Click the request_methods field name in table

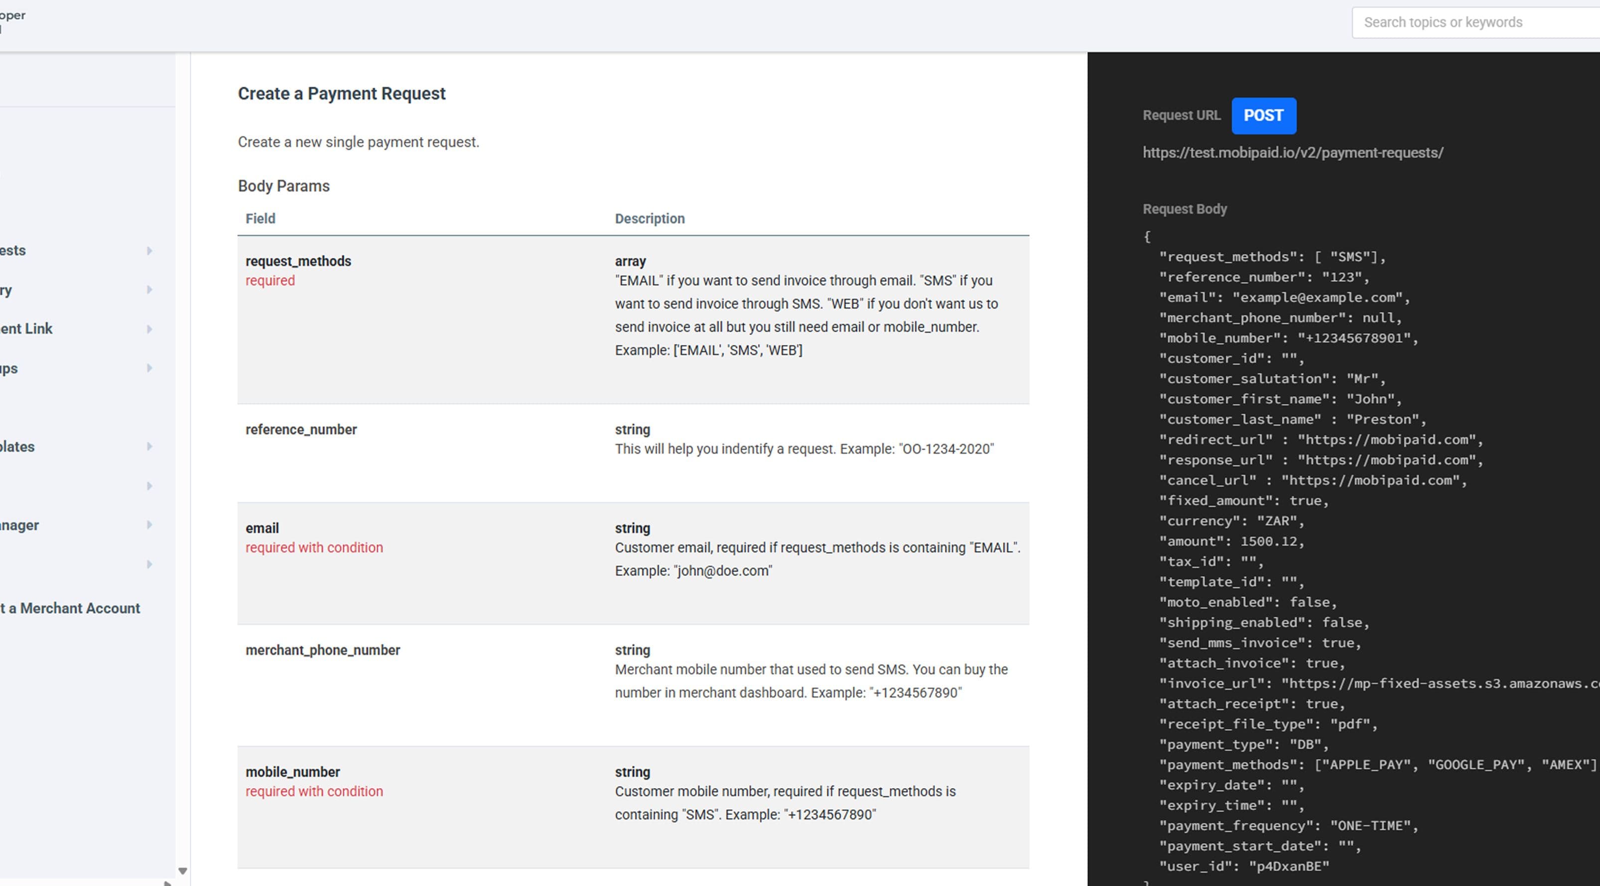tap(298, 261)
